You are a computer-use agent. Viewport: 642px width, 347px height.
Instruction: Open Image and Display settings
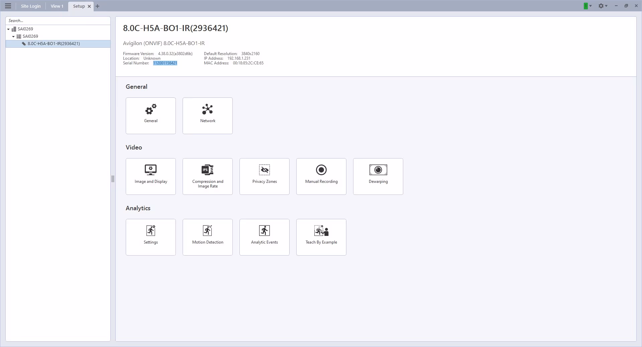(151, 177)
